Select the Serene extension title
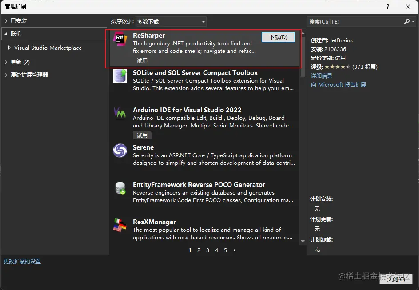 (x=143, y=147)
